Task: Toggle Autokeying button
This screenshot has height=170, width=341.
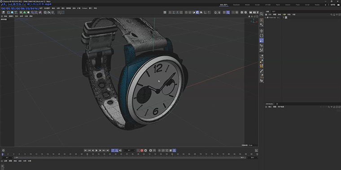Action: tap(145, 150)
